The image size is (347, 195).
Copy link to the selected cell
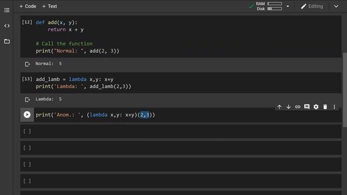pyautogui.click(x=298, y=107)
